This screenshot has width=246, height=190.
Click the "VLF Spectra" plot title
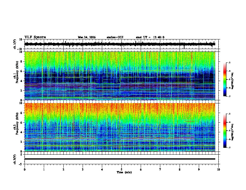click(35, 37)
